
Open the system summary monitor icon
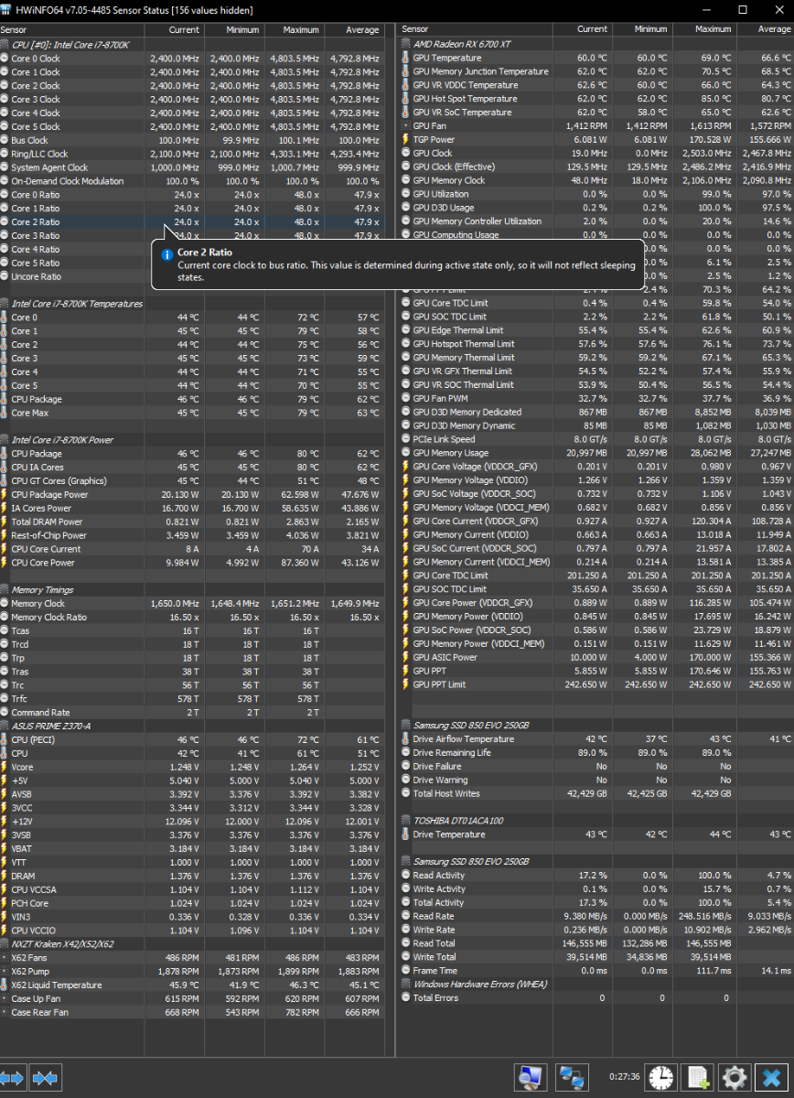tap(531, 1077)
